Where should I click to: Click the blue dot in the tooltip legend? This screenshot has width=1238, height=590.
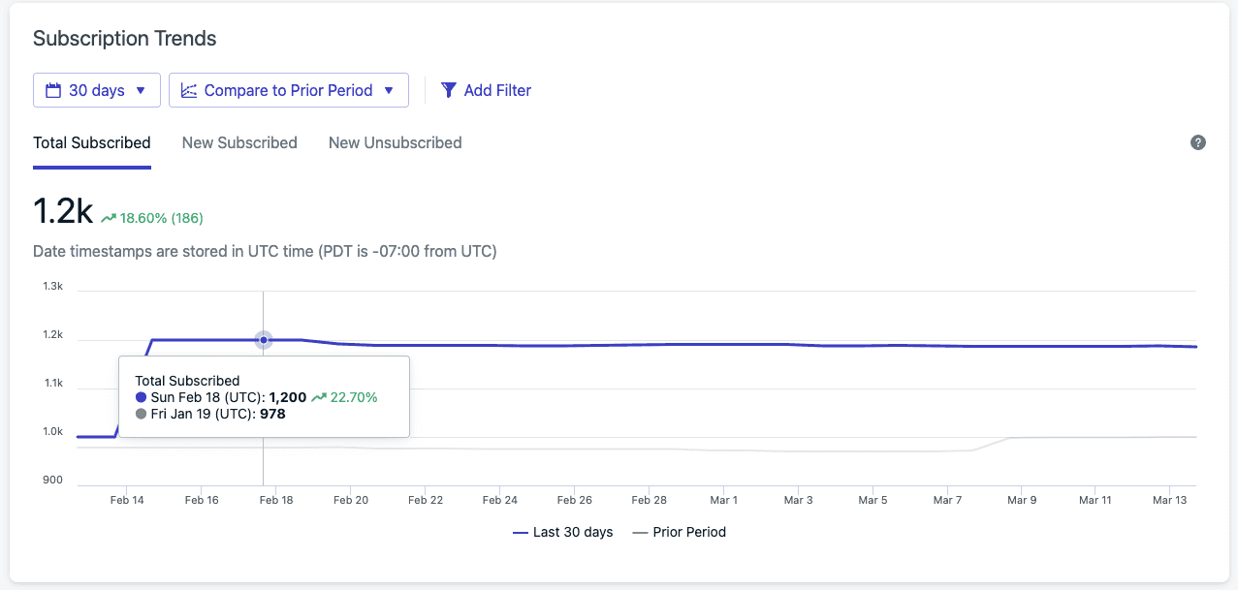139,396
